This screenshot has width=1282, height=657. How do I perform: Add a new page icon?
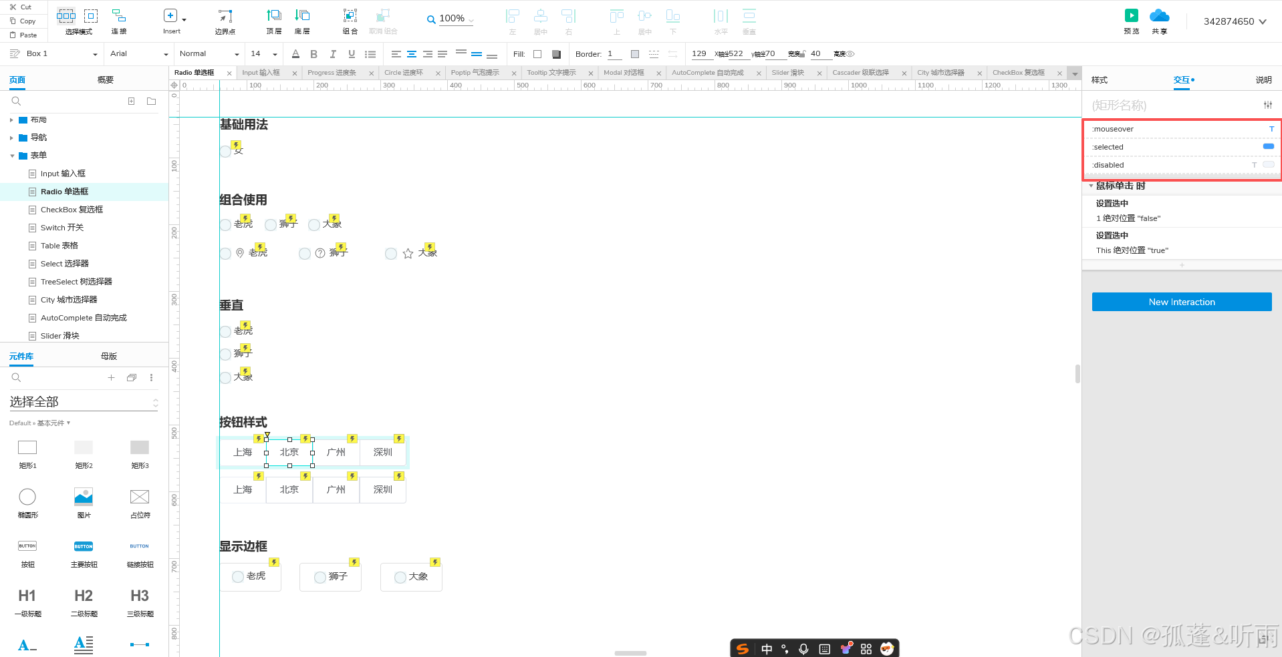[132, 101]
